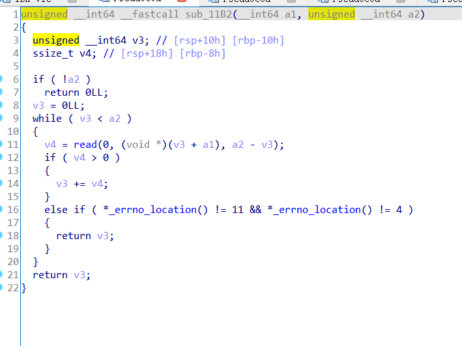The width and height of the screenshot is (462, 346).
Task: Click the breakpoint dot on line 8
Action: click(1, 105)
